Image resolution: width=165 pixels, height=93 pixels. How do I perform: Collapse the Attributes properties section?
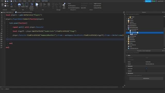click(127, 73)
